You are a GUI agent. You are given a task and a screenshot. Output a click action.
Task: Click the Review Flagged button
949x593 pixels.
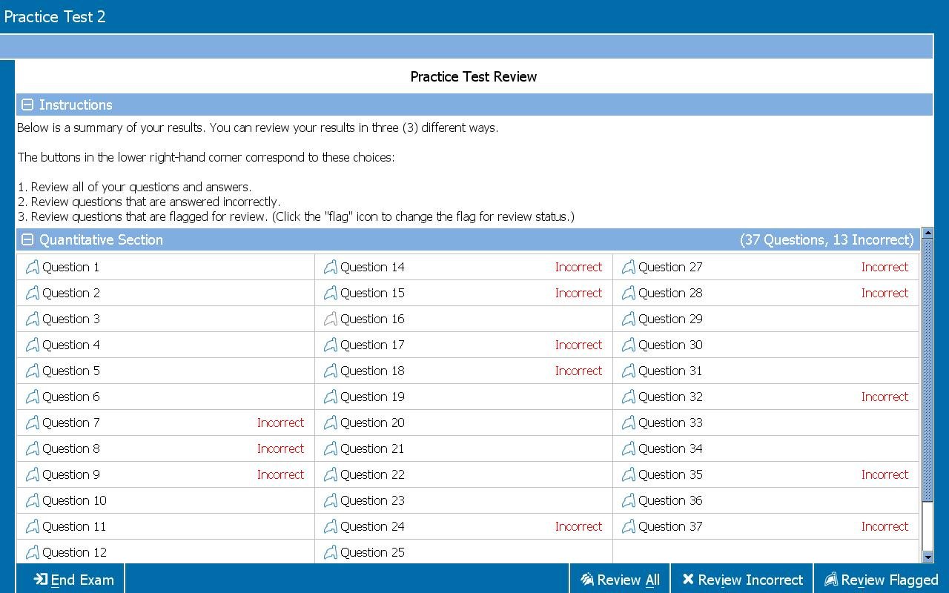point(881,580)
